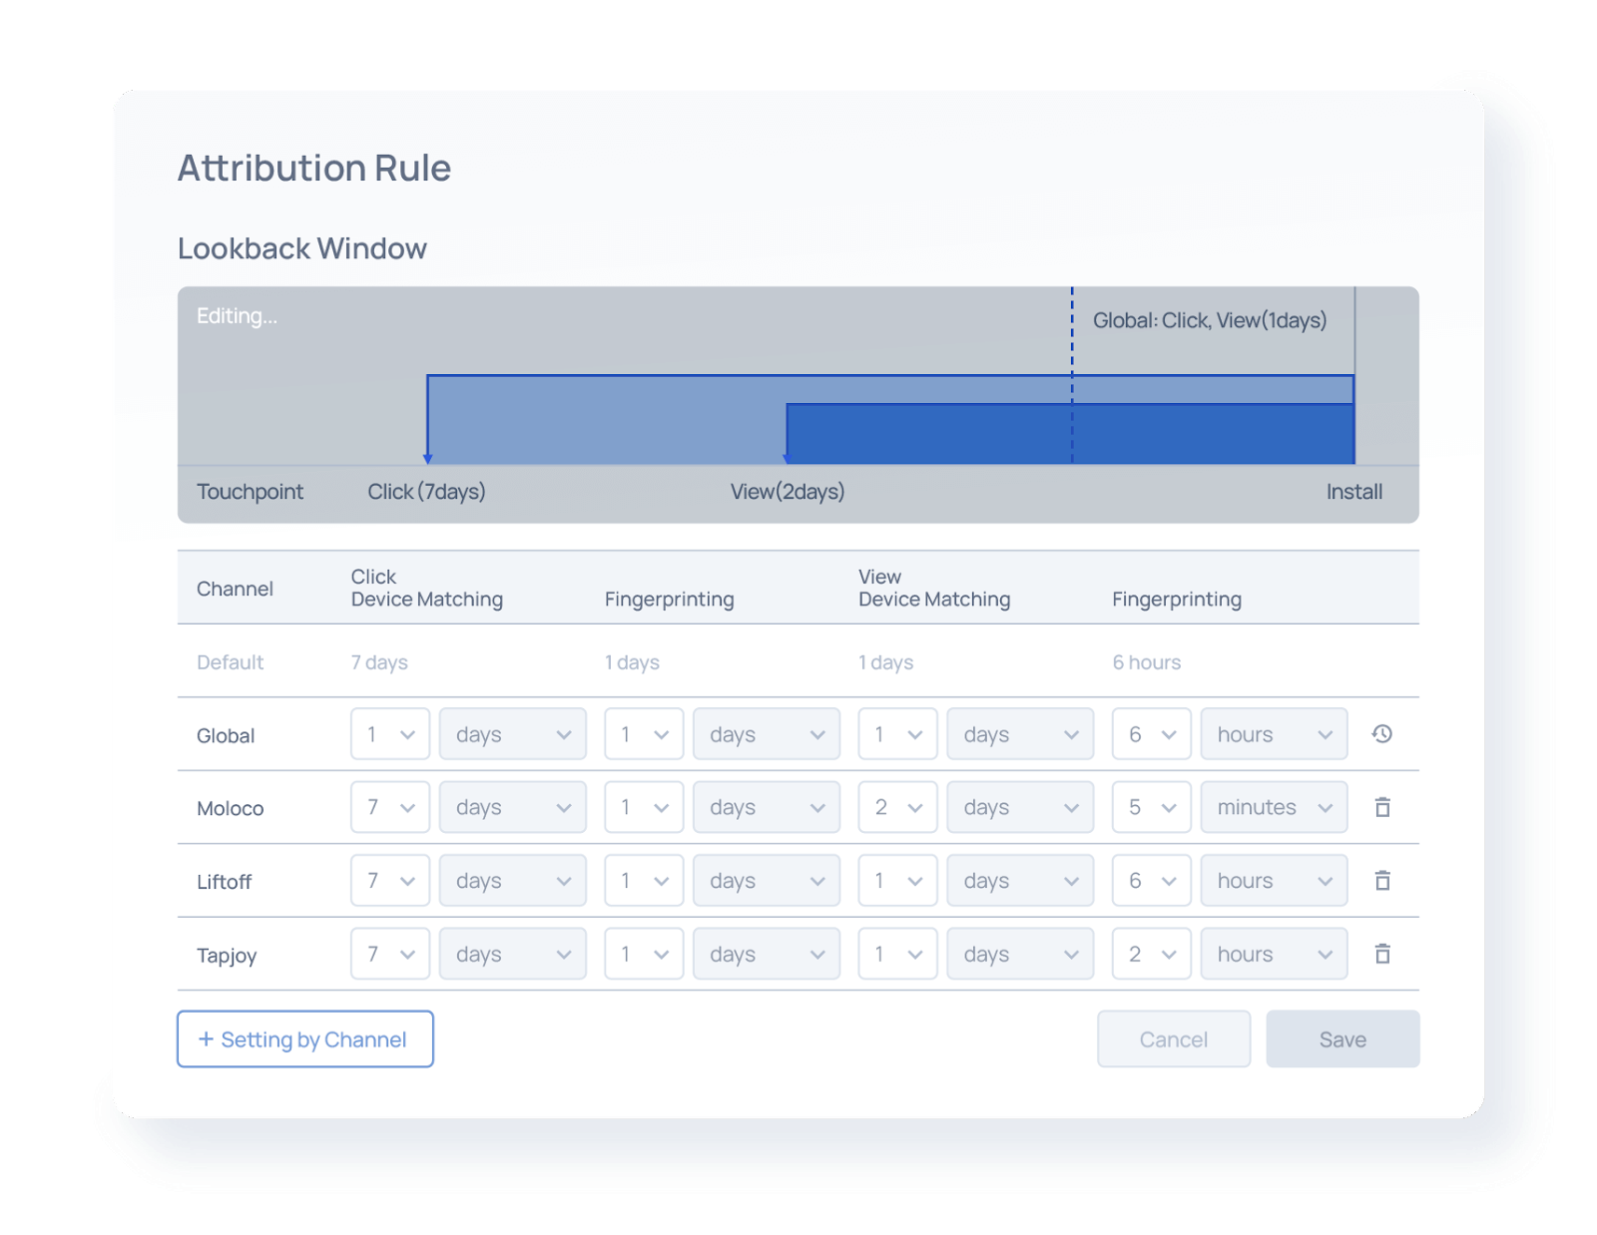This screenshot has height=1235, width=1597.
Task: Open Liftoff view device matching unit dropdown
Action: pos(1020,881)
